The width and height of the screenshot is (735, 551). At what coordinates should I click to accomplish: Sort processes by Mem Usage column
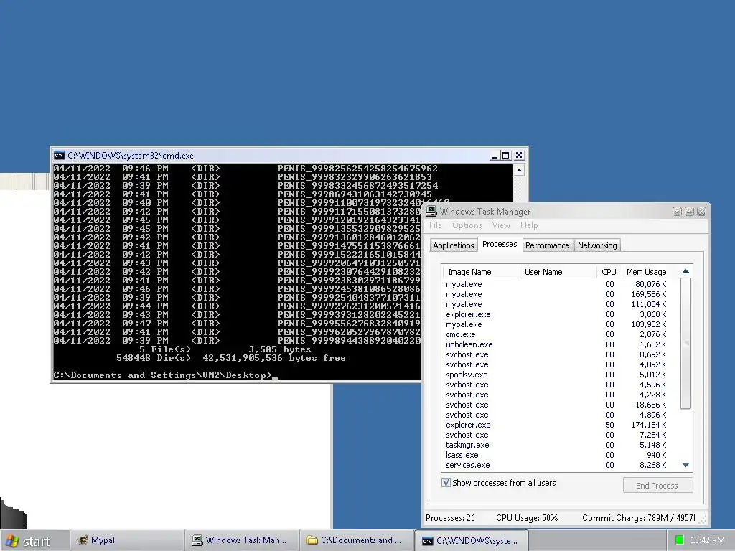tap(647, 272)
